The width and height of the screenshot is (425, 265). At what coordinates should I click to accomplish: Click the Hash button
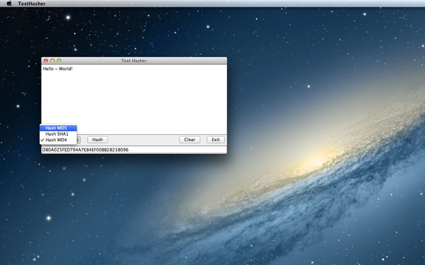pyautogui.click(x=98, y=139)
